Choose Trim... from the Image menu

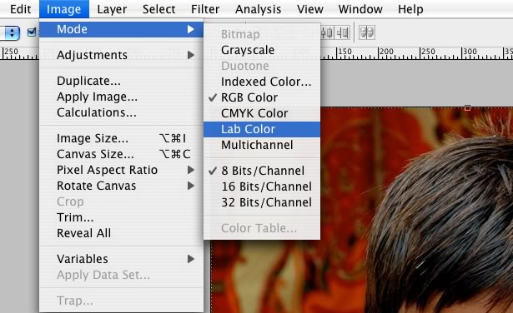pyautogui.click(x=122, y=217)
